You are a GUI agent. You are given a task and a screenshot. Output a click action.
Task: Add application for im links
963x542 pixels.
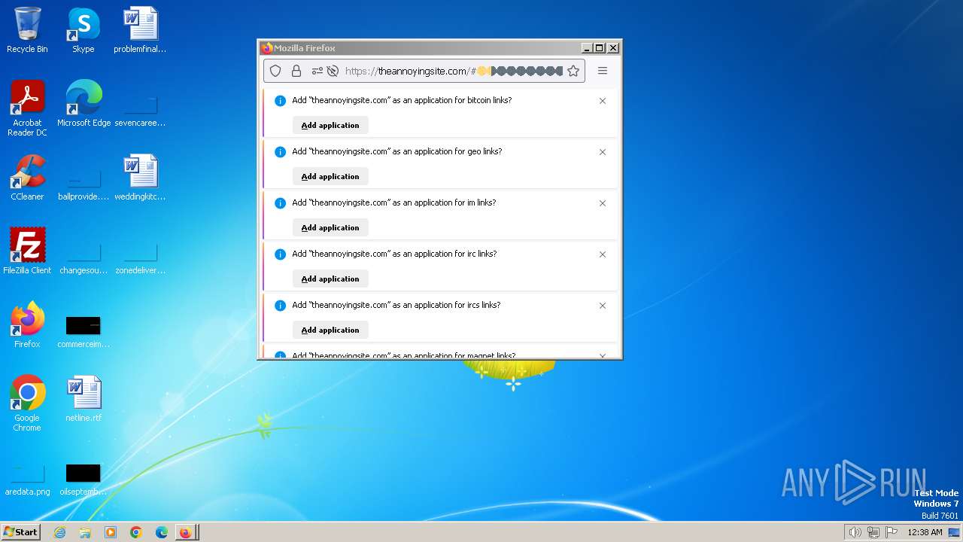330,227
